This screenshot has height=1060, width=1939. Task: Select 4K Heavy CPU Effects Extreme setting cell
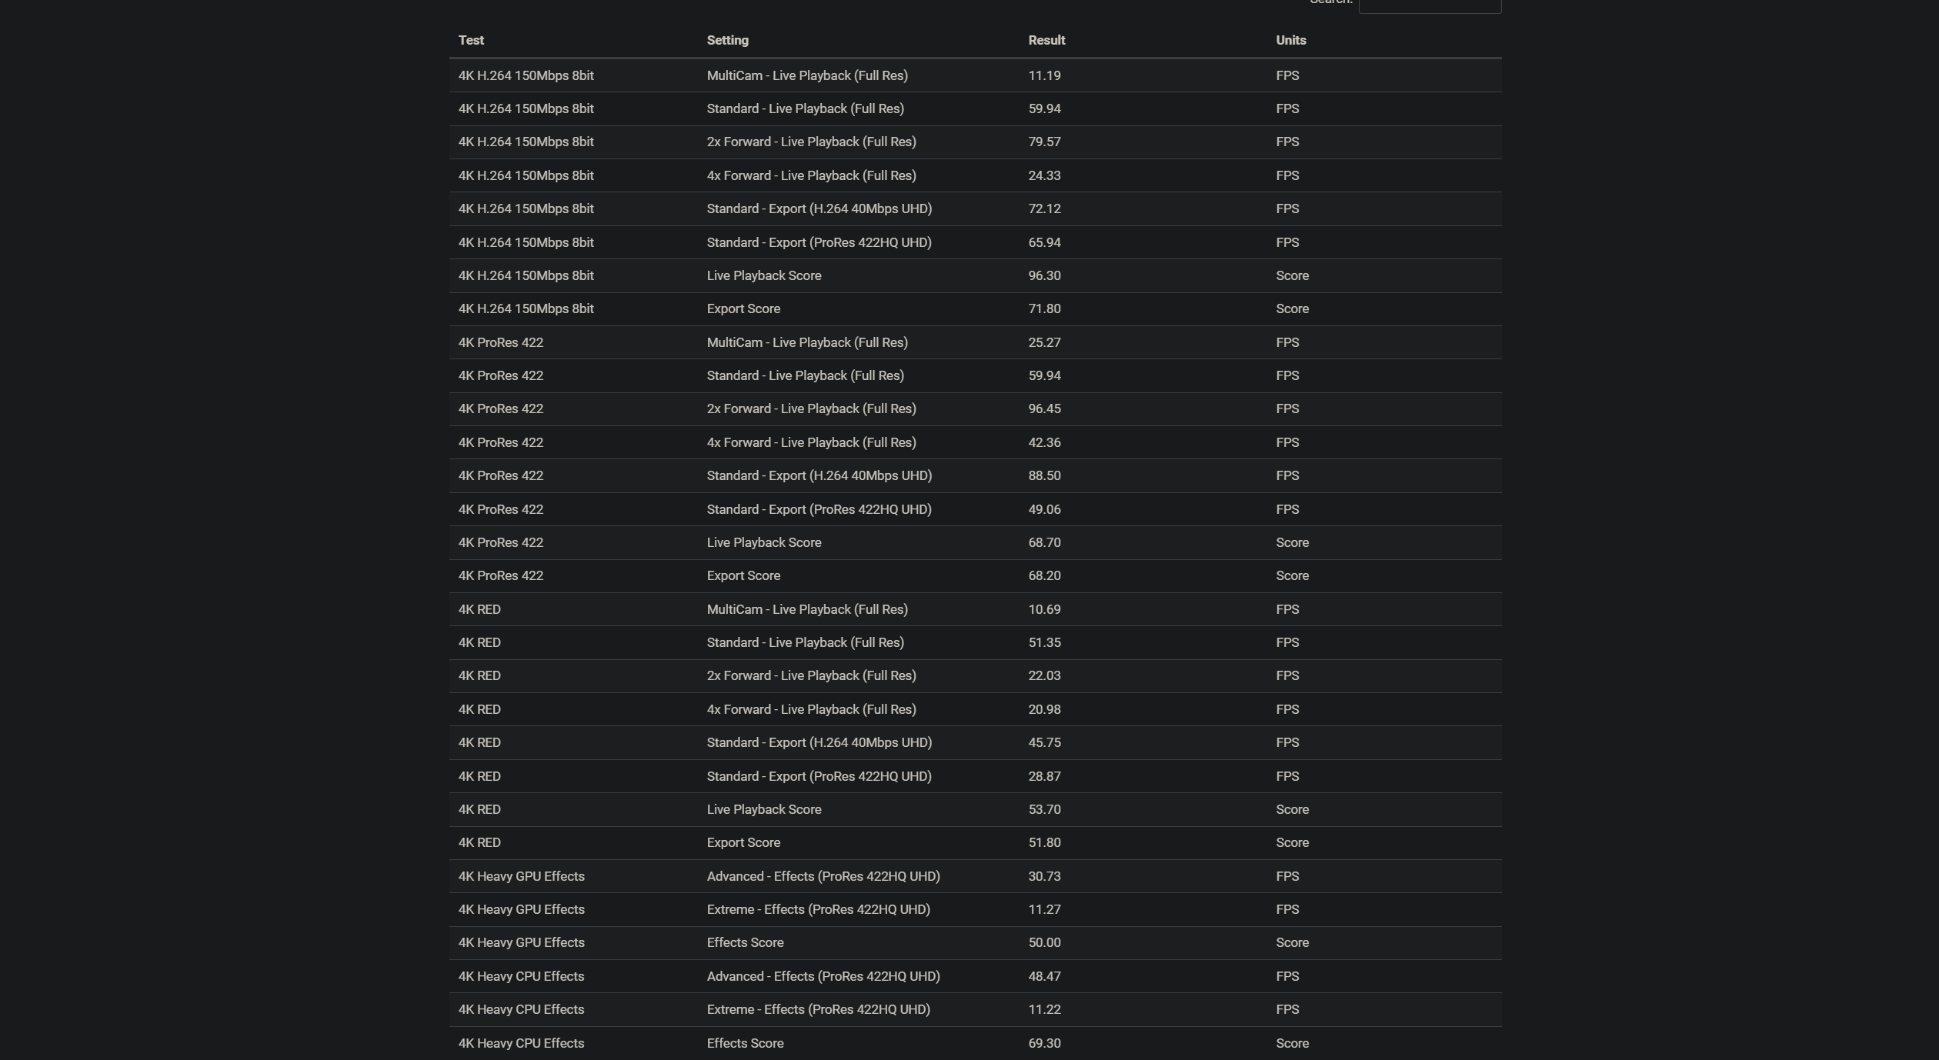point(818,1009)
